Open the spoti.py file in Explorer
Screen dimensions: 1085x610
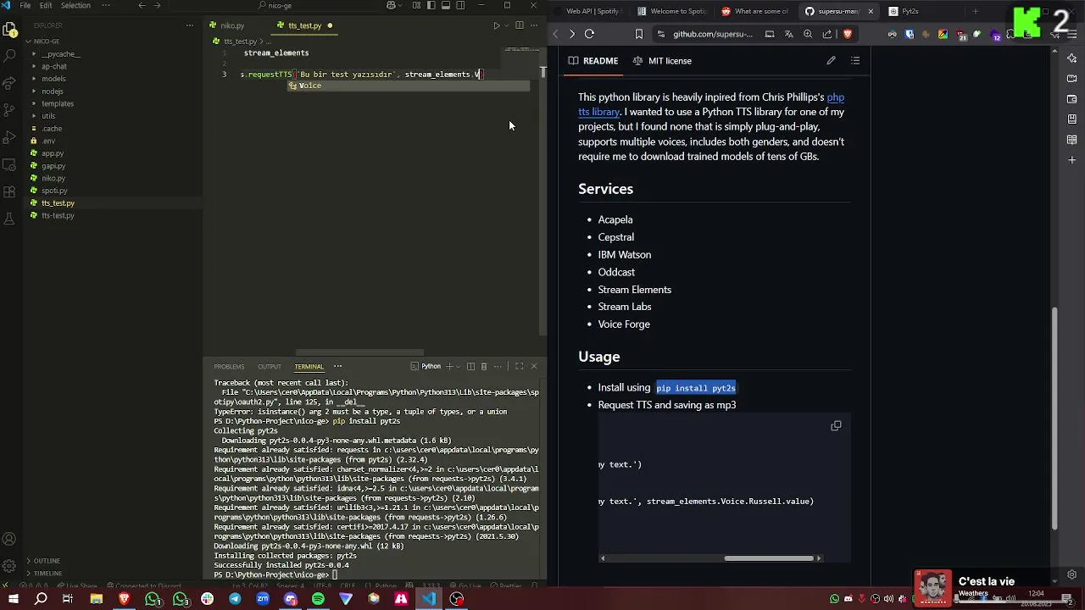(x=54, y=191)
